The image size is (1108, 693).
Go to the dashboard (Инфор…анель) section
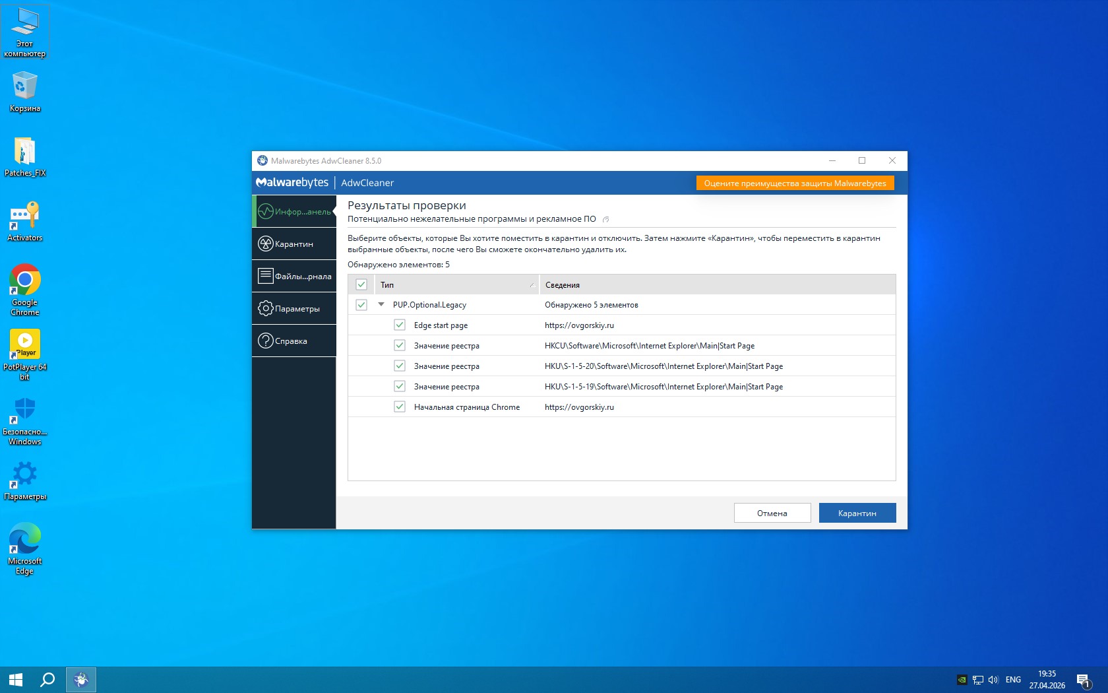click(294, 212)
